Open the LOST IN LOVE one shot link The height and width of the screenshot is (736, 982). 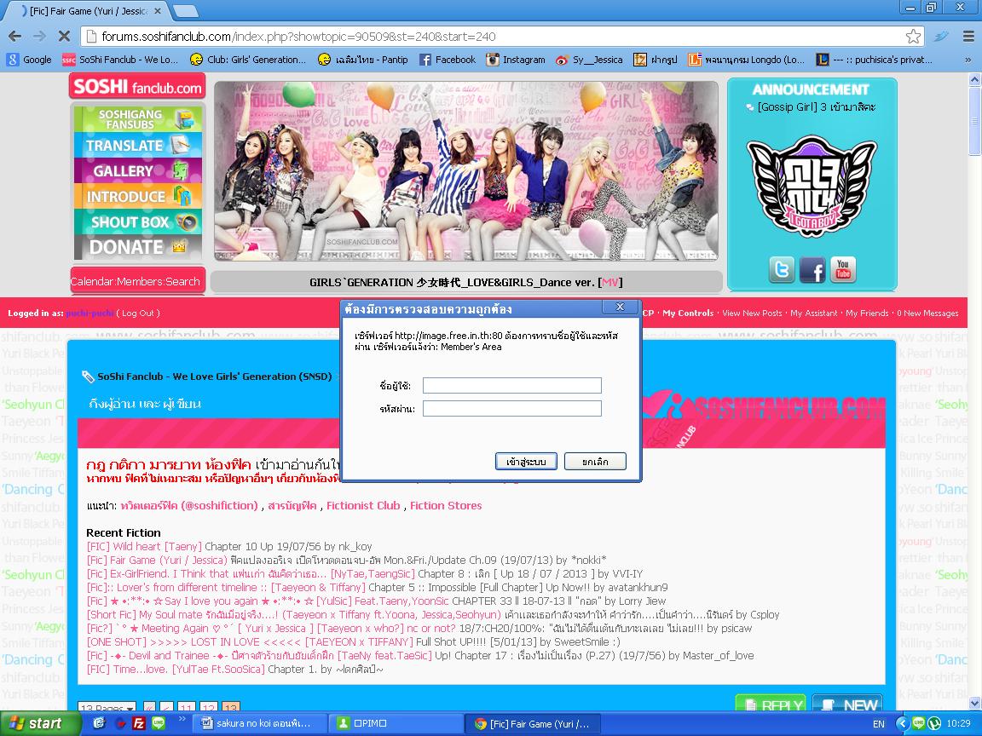click(x=250, y=642)
